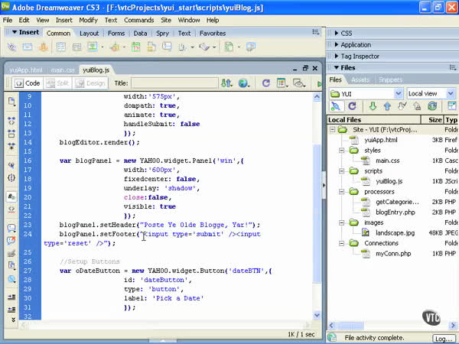
Task: Open the Commands menu
Action: pyautogui.click(x=138, y=20)
